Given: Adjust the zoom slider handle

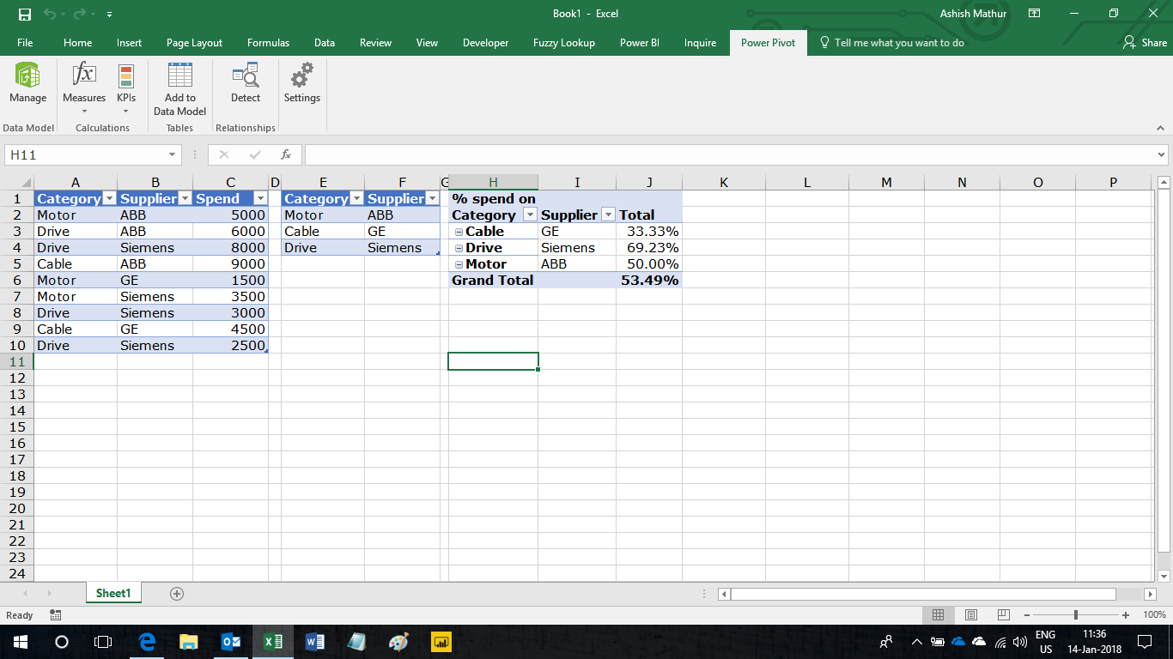Looking at the screenshot, I should pyautogui.click(x=1076, y=615).
